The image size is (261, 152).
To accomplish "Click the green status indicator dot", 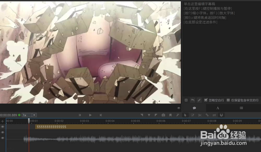I will (x=19, y=115).
